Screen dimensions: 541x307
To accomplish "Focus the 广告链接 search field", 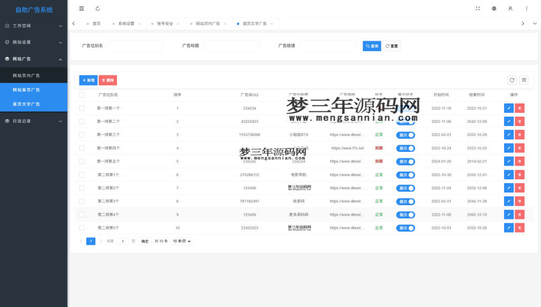I will [x=328, y=46].
